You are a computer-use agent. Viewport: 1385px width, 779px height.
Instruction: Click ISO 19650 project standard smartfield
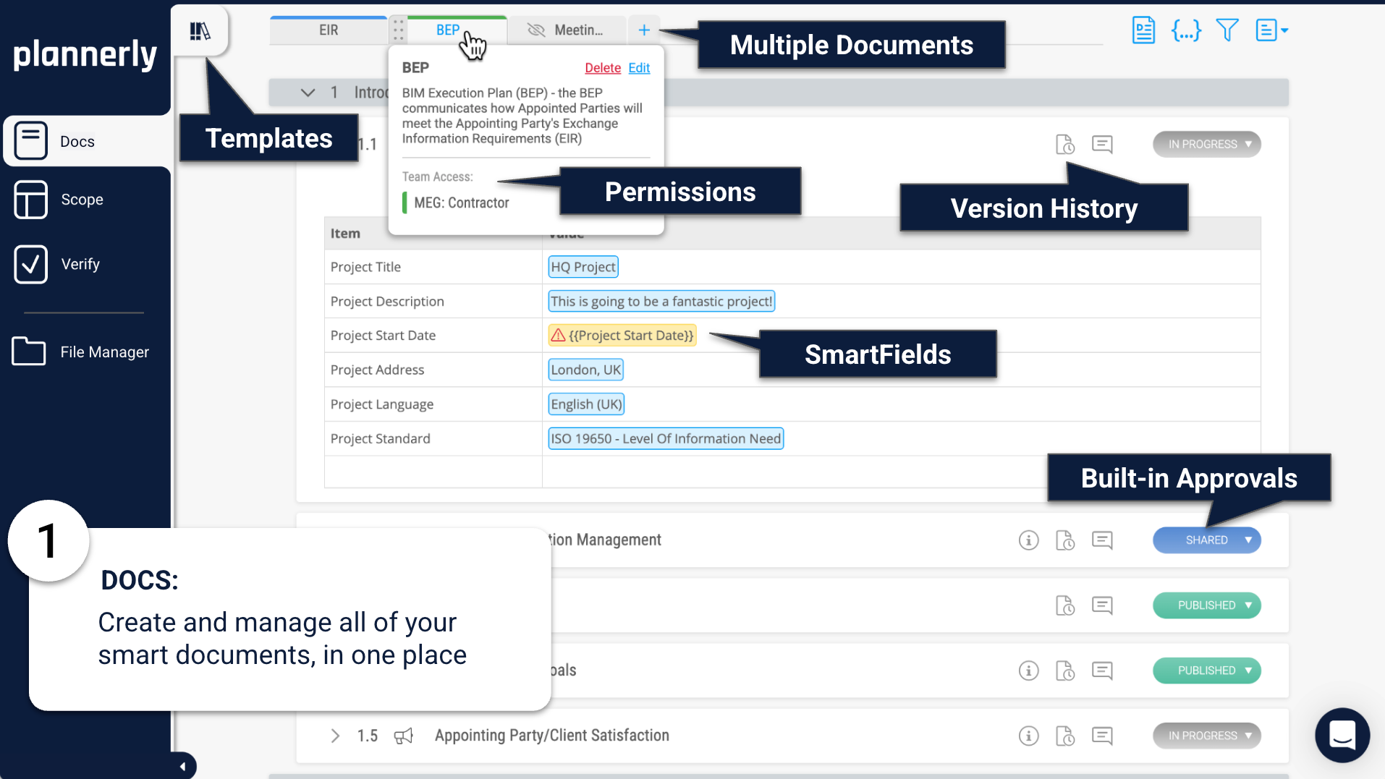[x=666, y=439]
